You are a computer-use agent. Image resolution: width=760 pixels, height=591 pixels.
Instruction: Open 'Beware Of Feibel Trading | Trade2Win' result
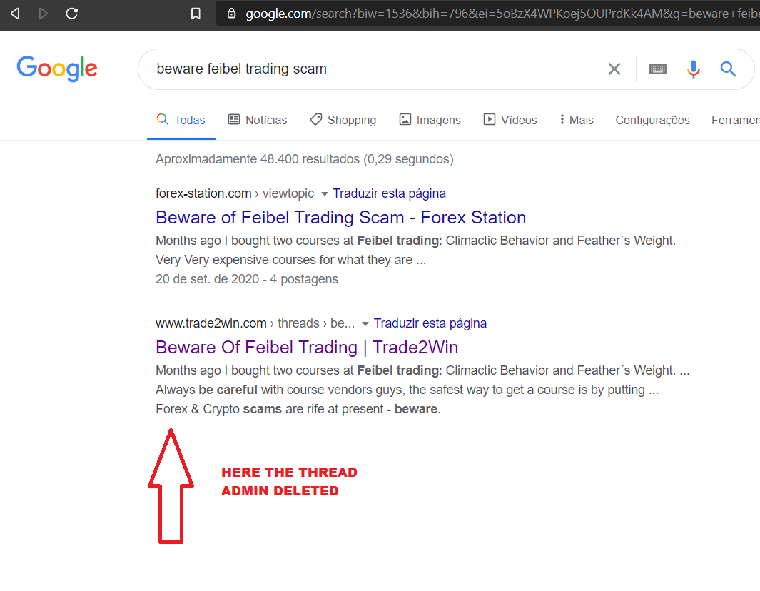(307, 348)
